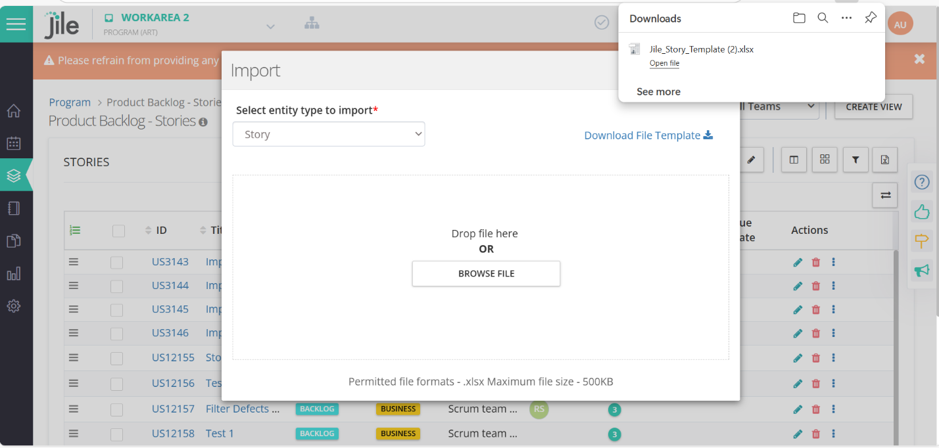The width and height of the screenshot is (939, 448).
Task: Open more actions for story US3145
Action: pos(833,309)
